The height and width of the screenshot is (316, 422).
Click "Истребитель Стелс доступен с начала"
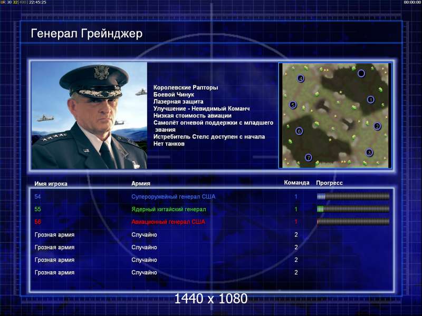209,136
